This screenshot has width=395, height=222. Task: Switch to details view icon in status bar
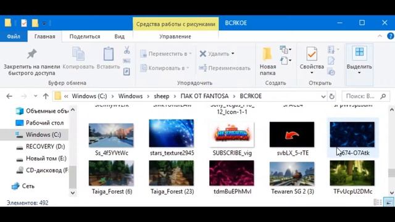tap(378, 202)
